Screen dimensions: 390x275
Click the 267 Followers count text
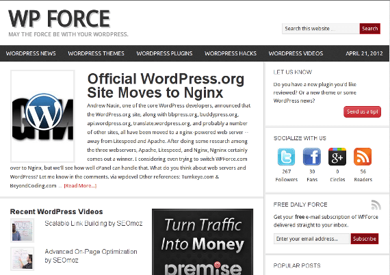pos(286,176)
